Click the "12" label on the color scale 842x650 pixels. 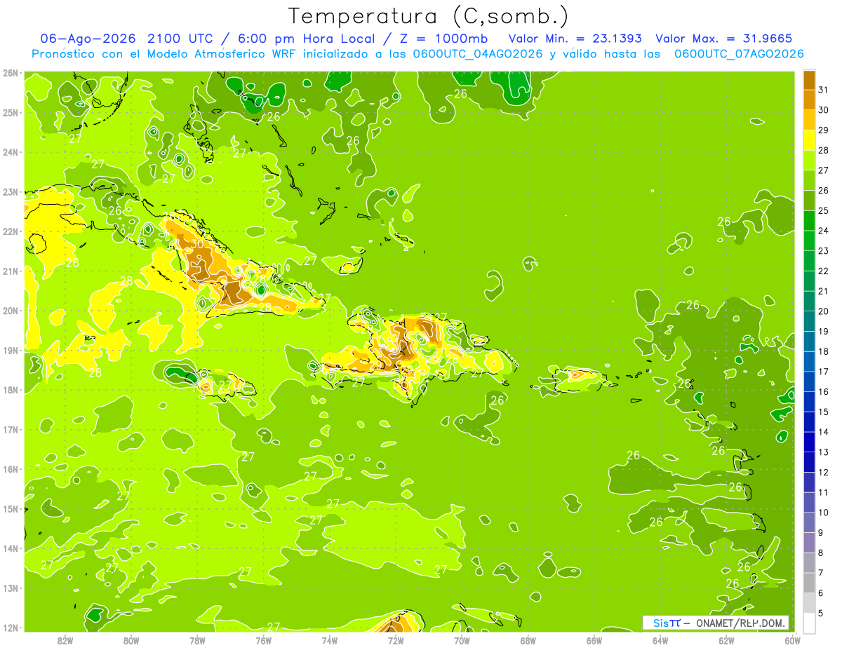pyautogui.click(x=824, y=473)
